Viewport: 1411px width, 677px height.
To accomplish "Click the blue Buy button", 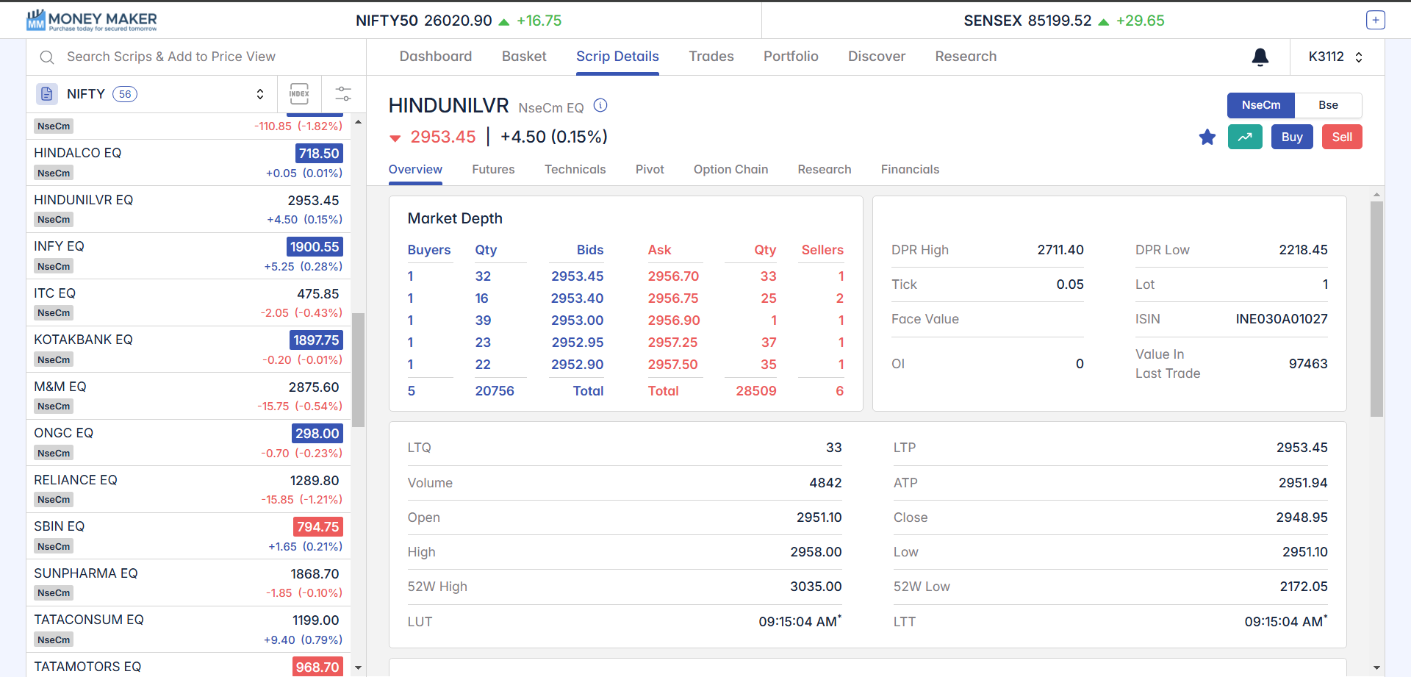I will [1292, 137].
